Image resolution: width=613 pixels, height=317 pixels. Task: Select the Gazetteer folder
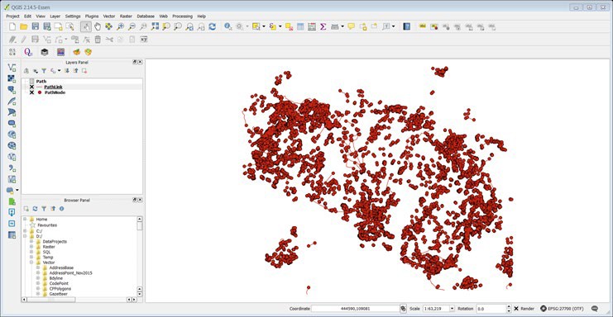[59, 294]
